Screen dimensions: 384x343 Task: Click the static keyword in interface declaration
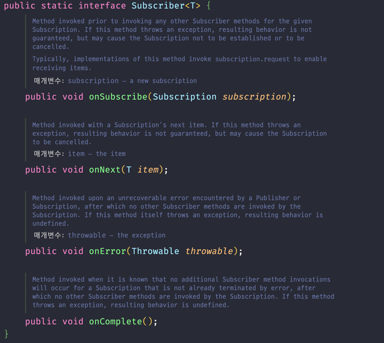(57, 6)
